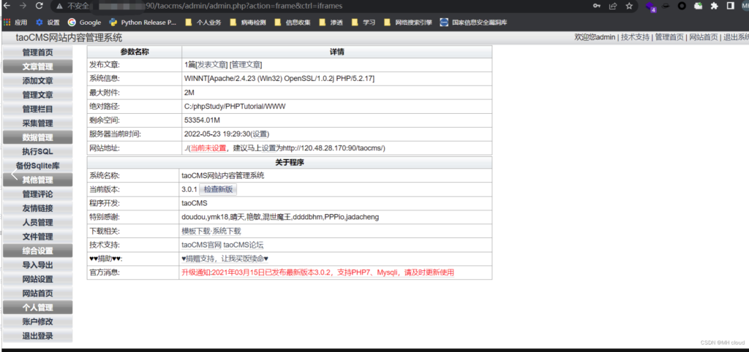Open 管理评论 in the sidebar
The image size is (749, 352).
pos(38,194)
